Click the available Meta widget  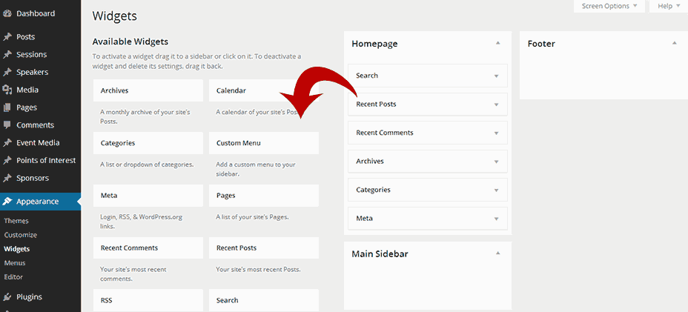pos(148,195)
